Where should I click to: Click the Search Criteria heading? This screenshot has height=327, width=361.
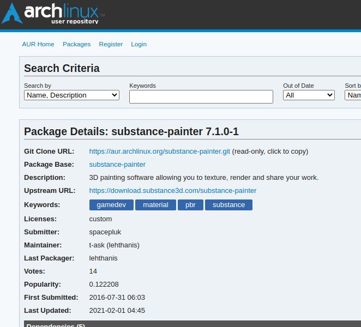point(62,68)
